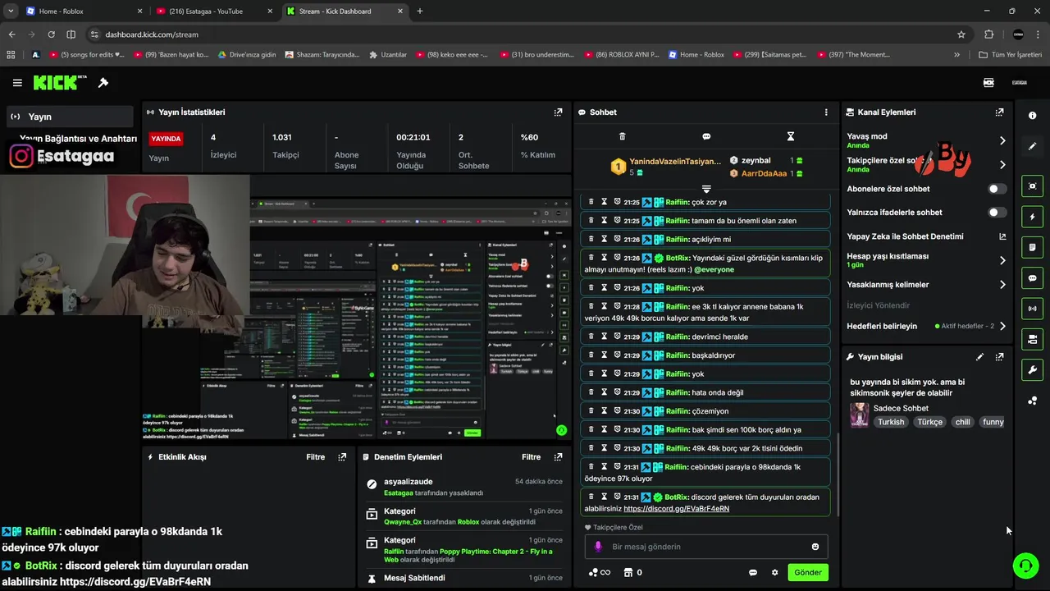Open Filtre in Etkinlik Akışı
This screenshot has width=1050, height=591.
tap(315, 457)
